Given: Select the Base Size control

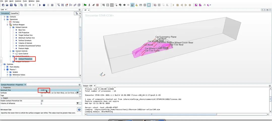Looking at the screenshot, I should tap(22, 30).
